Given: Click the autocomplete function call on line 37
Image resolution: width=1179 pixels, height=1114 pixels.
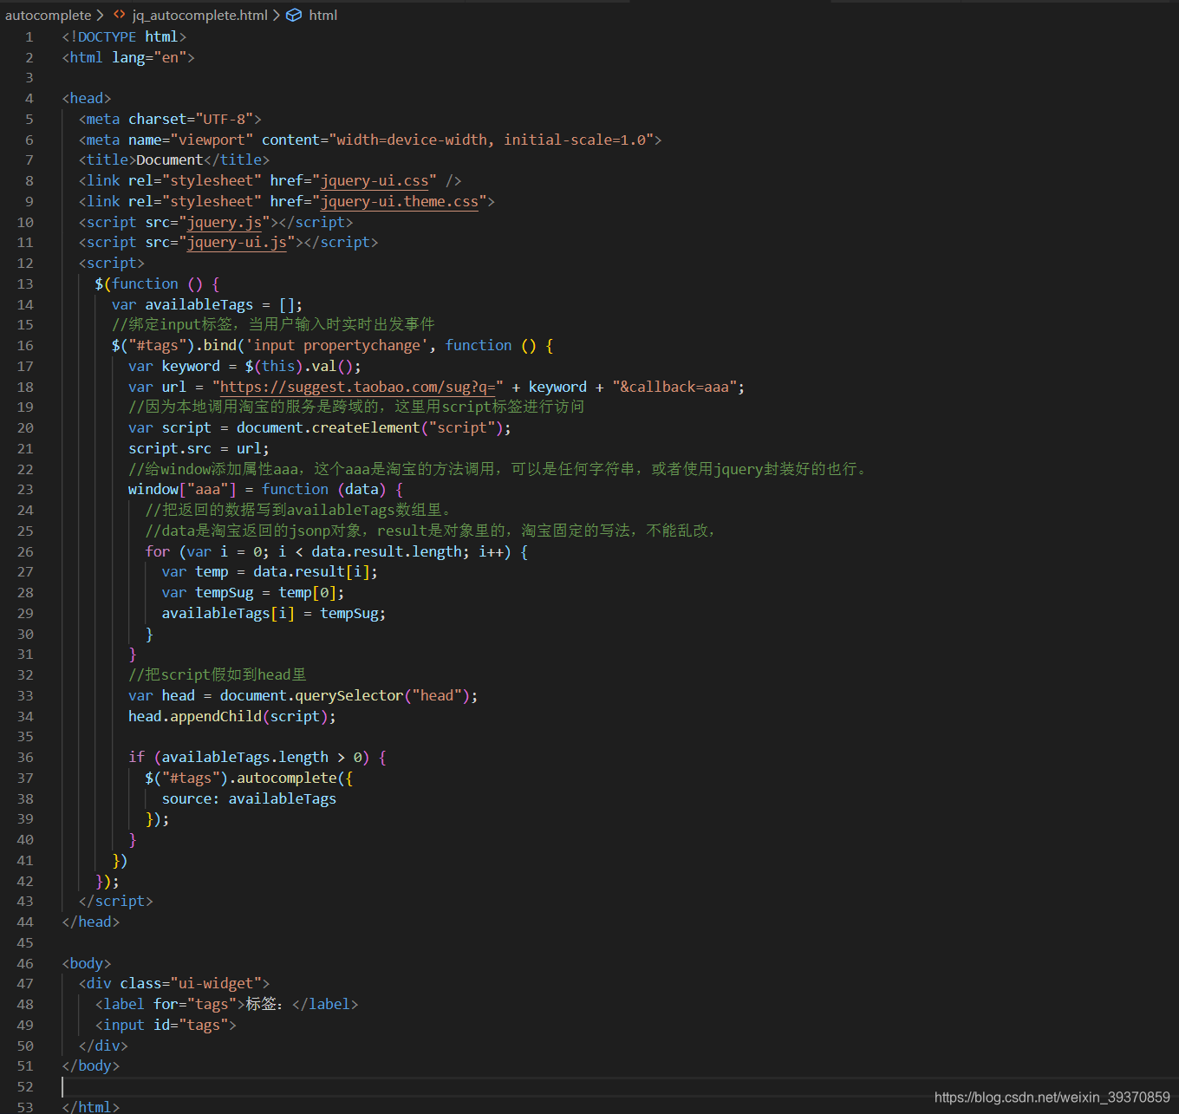Looking at the screenshot, I should [286, 778].
